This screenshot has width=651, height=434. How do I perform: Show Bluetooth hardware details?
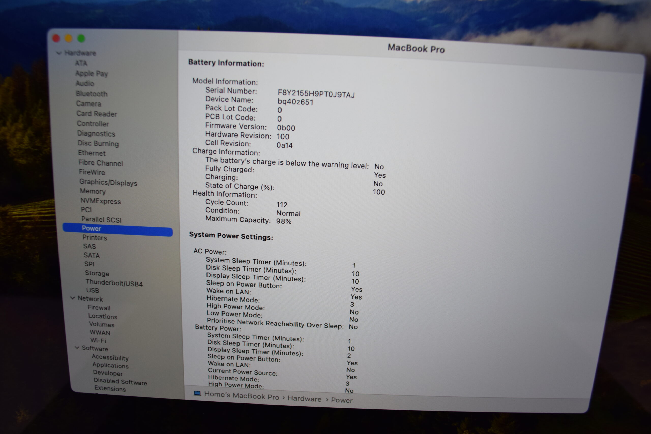[91, 94]
